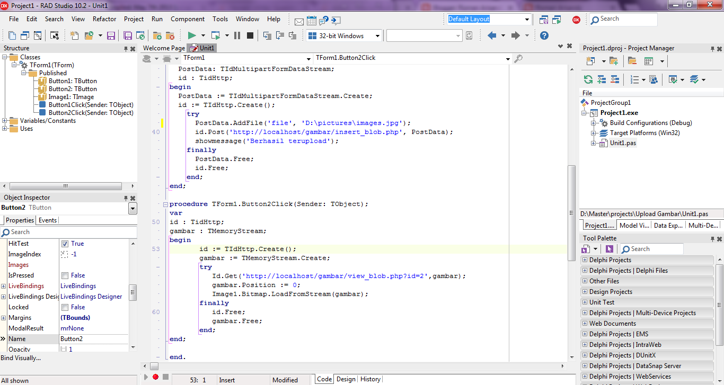Open the 32-bit Windows target dropdown
This screenshot has width=724, height=385.
(377, 35)
